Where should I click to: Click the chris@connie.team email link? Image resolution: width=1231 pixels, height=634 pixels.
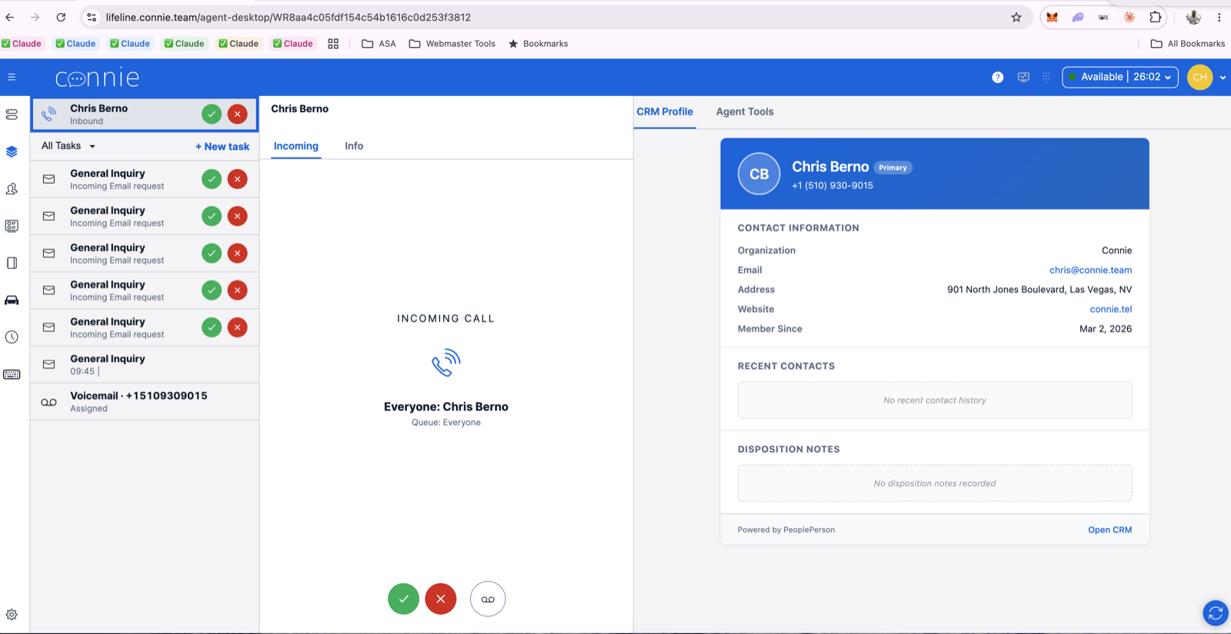pos(1090,270)
